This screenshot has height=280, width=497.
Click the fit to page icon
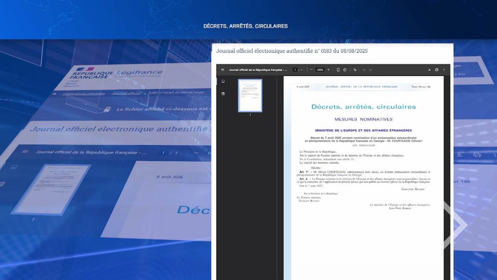pyautogui.click(x=338, y=70)
